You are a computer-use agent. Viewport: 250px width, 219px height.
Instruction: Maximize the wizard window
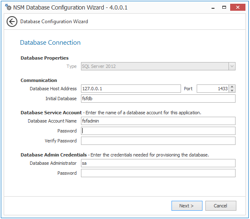(x=224, y=7)
